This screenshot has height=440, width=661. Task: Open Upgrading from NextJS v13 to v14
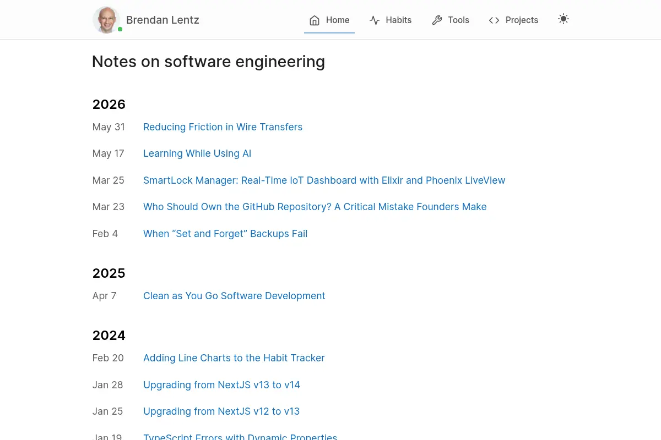coord(221,385)
